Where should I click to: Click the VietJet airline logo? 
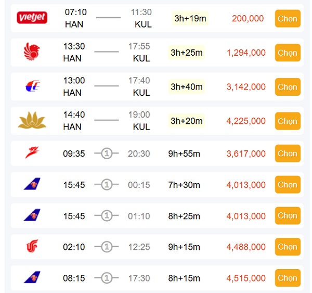pyautogui.click(x=32, y=18)
